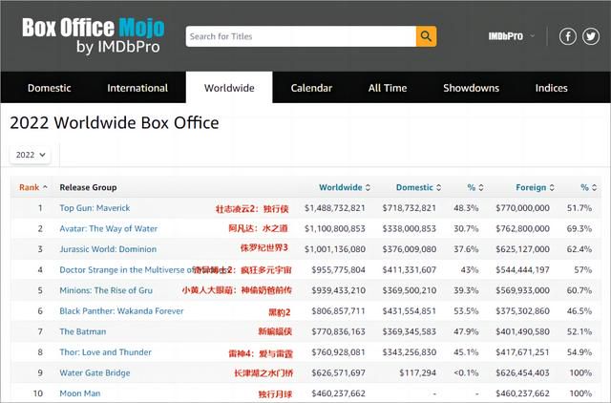Open the 2022 year dropdown
This screenshot has width=611, height=403.
point(31,155)
